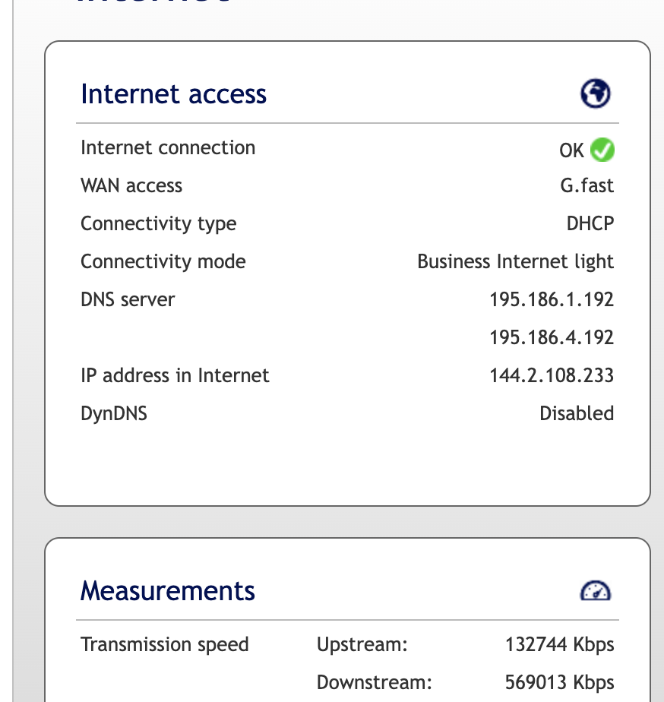The image size is (664, 702).
Task: Click the public IP address 144.2.108.233
Action: pyautogui.click(x=552, y=375)
